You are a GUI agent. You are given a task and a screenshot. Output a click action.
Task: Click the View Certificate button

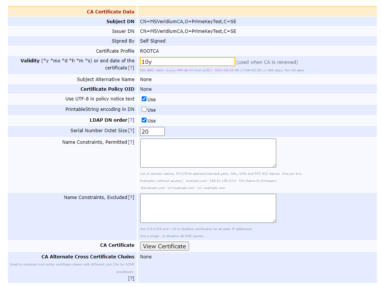pos(164,246)
